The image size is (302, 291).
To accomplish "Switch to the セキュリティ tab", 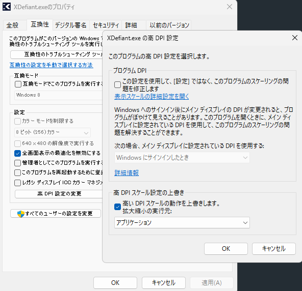I will point(106,25).
